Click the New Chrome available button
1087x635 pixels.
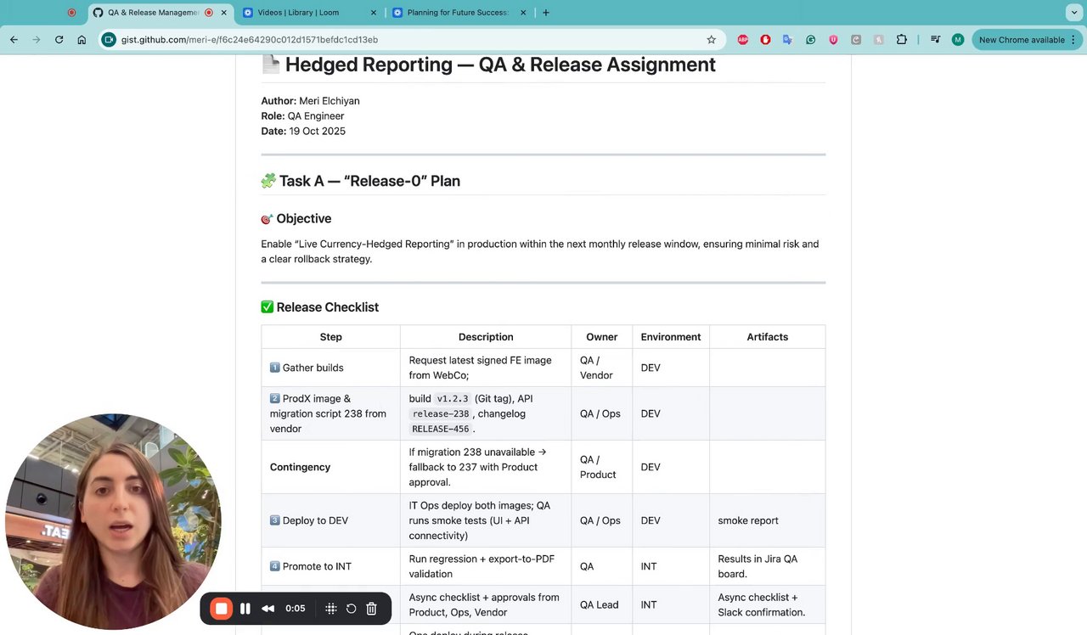[1022, 40]
